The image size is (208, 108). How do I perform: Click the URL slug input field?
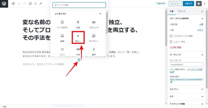pyautogui.click(x=187, y=65)
